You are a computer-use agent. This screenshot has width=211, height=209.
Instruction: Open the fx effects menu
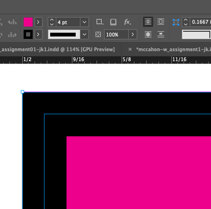tap(127, 22)
